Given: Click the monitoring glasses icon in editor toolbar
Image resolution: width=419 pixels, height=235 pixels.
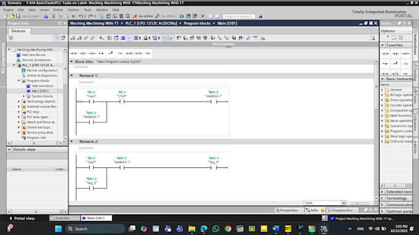Looking at the screenshot, I should pyautogui.click(x=255, y=38).
